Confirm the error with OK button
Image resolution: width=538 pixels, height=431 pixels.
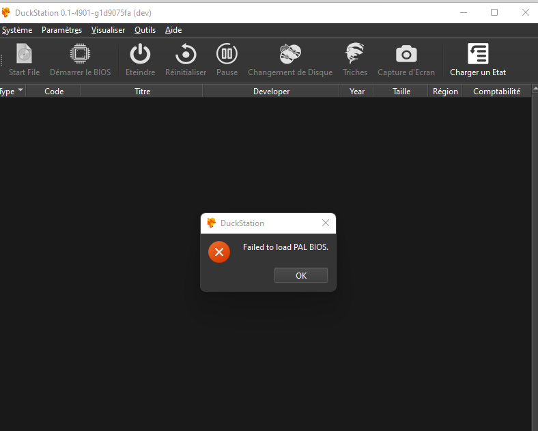tap(301, 275)
